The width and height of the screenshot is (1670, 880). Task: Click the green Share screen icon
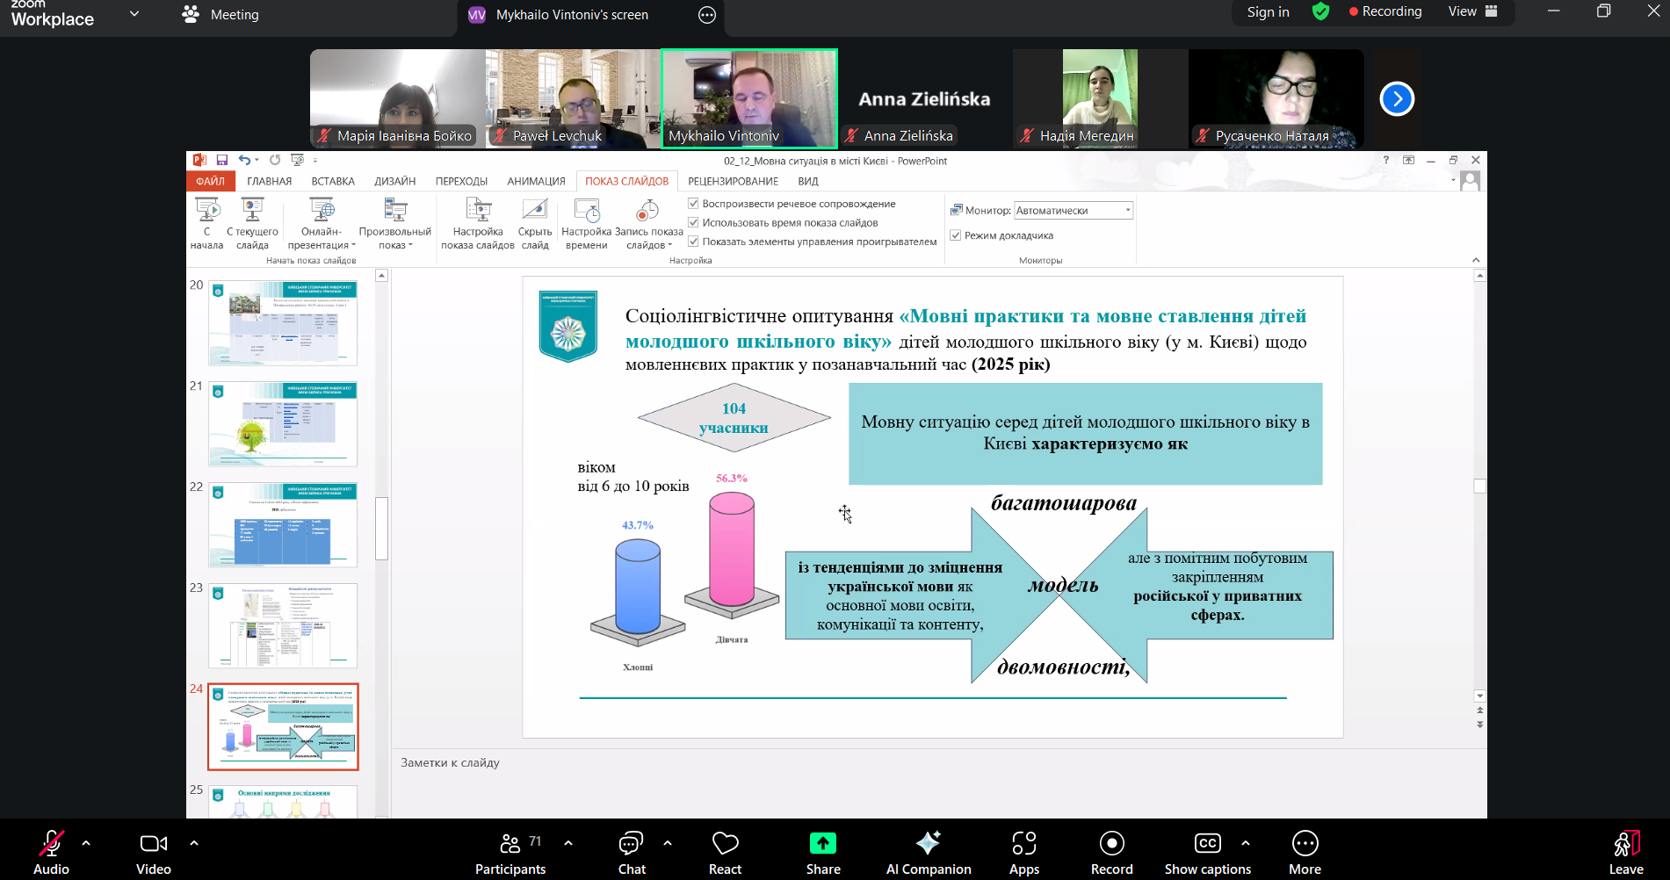[x=822, y=843]
